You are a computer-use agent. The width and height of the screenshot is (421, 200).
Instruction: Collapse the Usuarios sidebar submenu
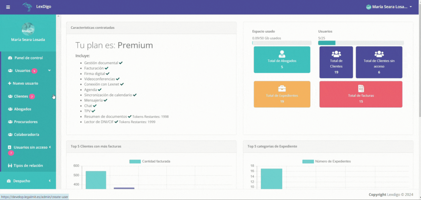[49, 71]
